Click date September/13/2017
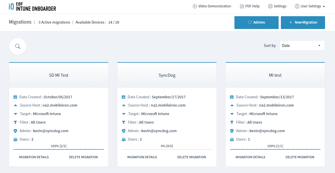Viewport: 335px width, 173px height. click(x=277, y=97)
